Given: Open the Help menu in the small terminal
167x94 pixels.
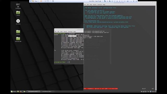Looking at the screenshot, I should pyautogui.click(x=74, y=32).
